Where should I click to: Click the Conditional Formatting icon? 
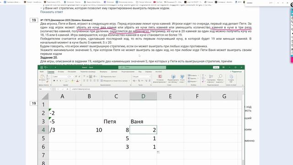coord(160,77)
